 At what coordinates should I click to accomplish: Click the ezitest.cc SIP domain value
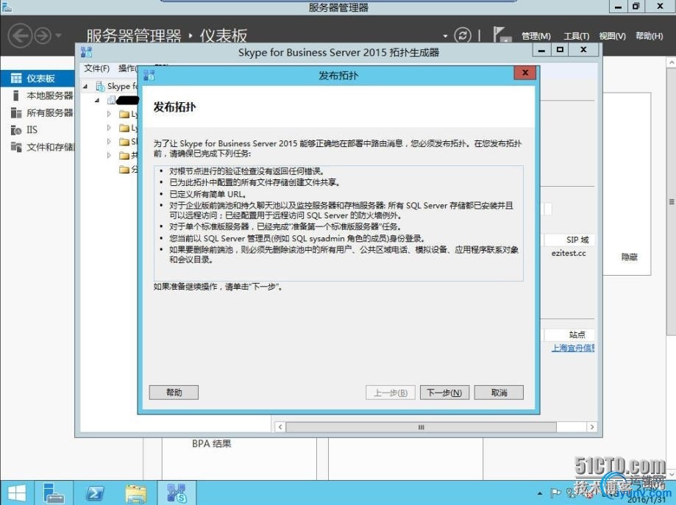569,254
